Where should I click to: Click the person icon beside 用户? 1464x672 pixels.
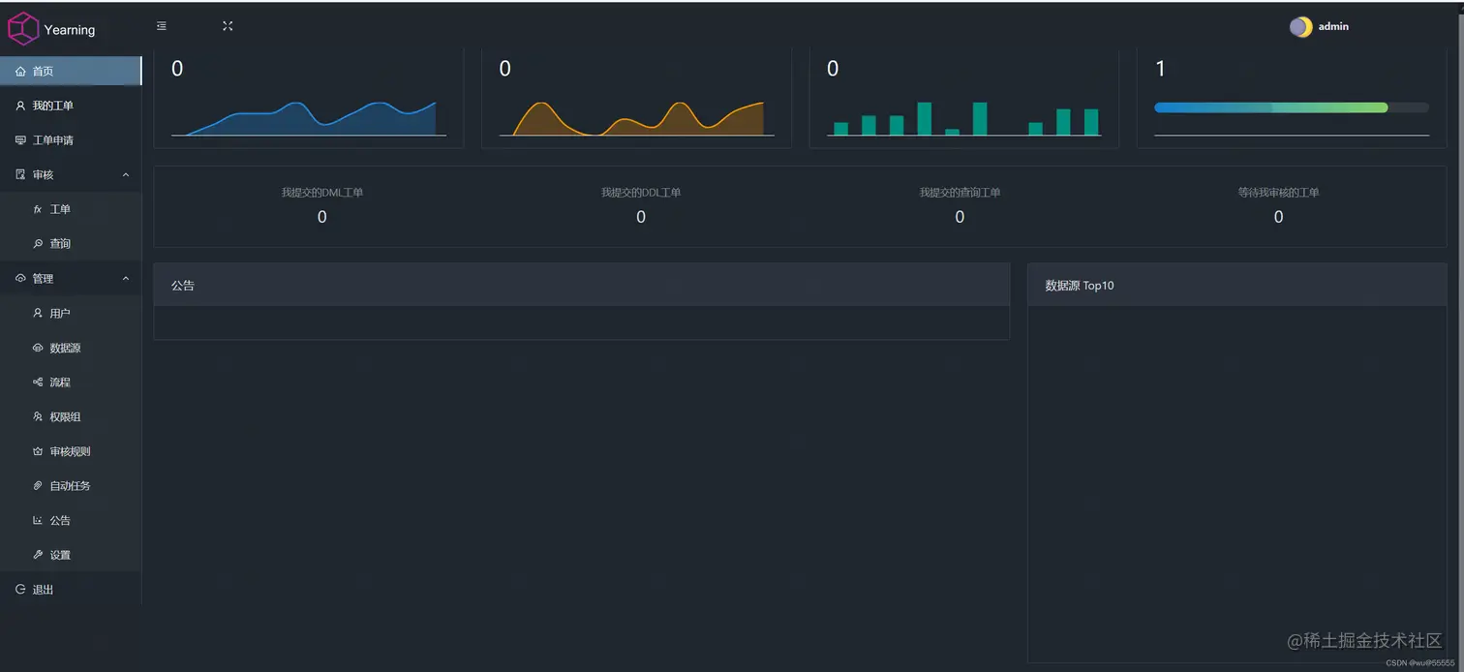pyautogui.click(x=38, y=314)
